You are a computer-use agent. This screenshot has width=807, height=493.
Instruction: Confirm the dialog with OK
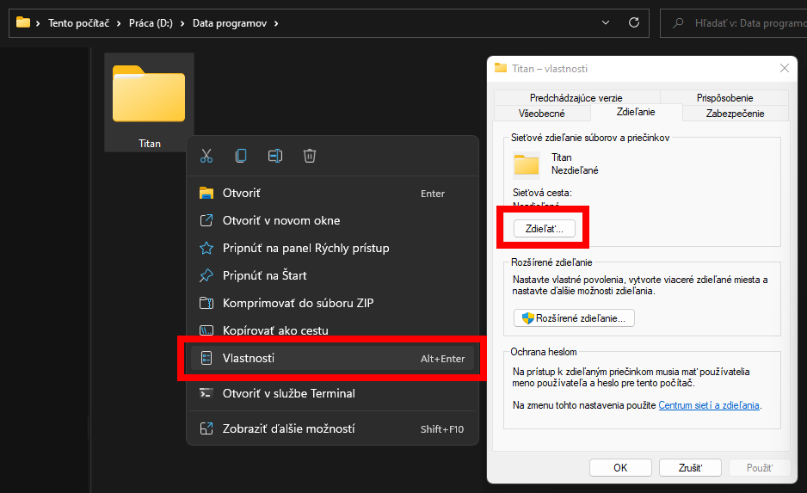(x=619, y=468)
